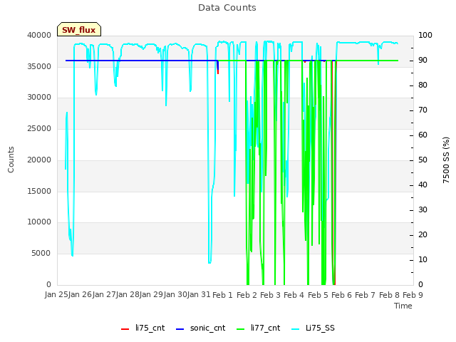Click the 100 tick on right axis

pyautogui.click(x=425, y=35)
